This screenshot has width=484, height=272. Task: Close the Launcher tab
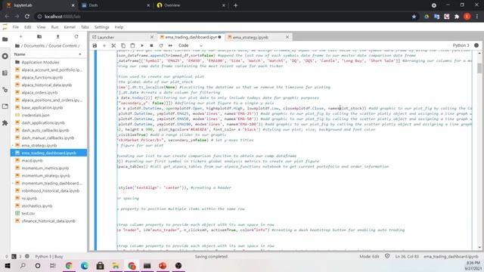151,37
